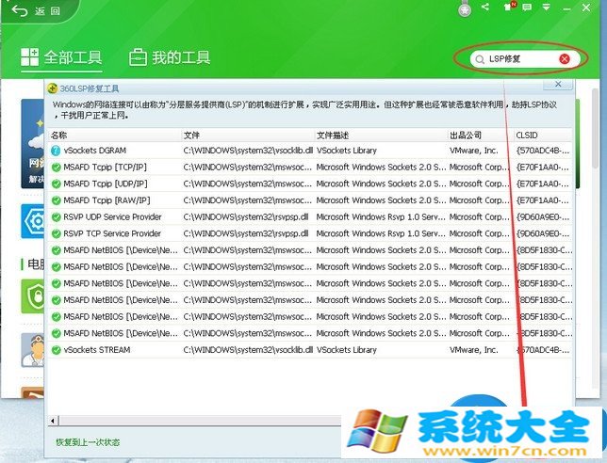Image resolution: width=607 pixels, height=463 pixels.
Task: Click the 360LSP修复工具 title icon
Action: coord(52,88)
